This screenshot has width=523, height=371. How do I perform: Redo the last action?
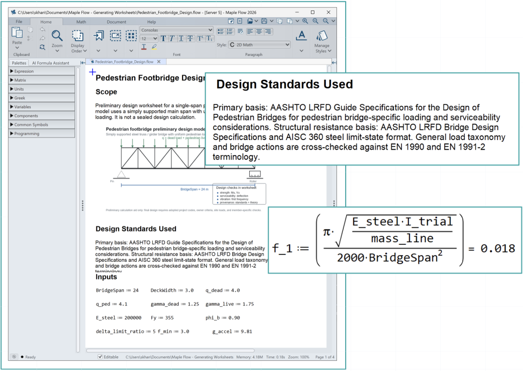(43, 38)
